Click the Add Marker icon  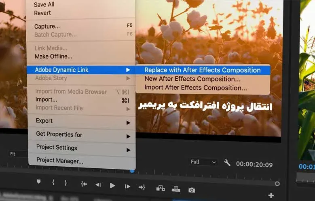pyautogui.click(x=38, y=182)
